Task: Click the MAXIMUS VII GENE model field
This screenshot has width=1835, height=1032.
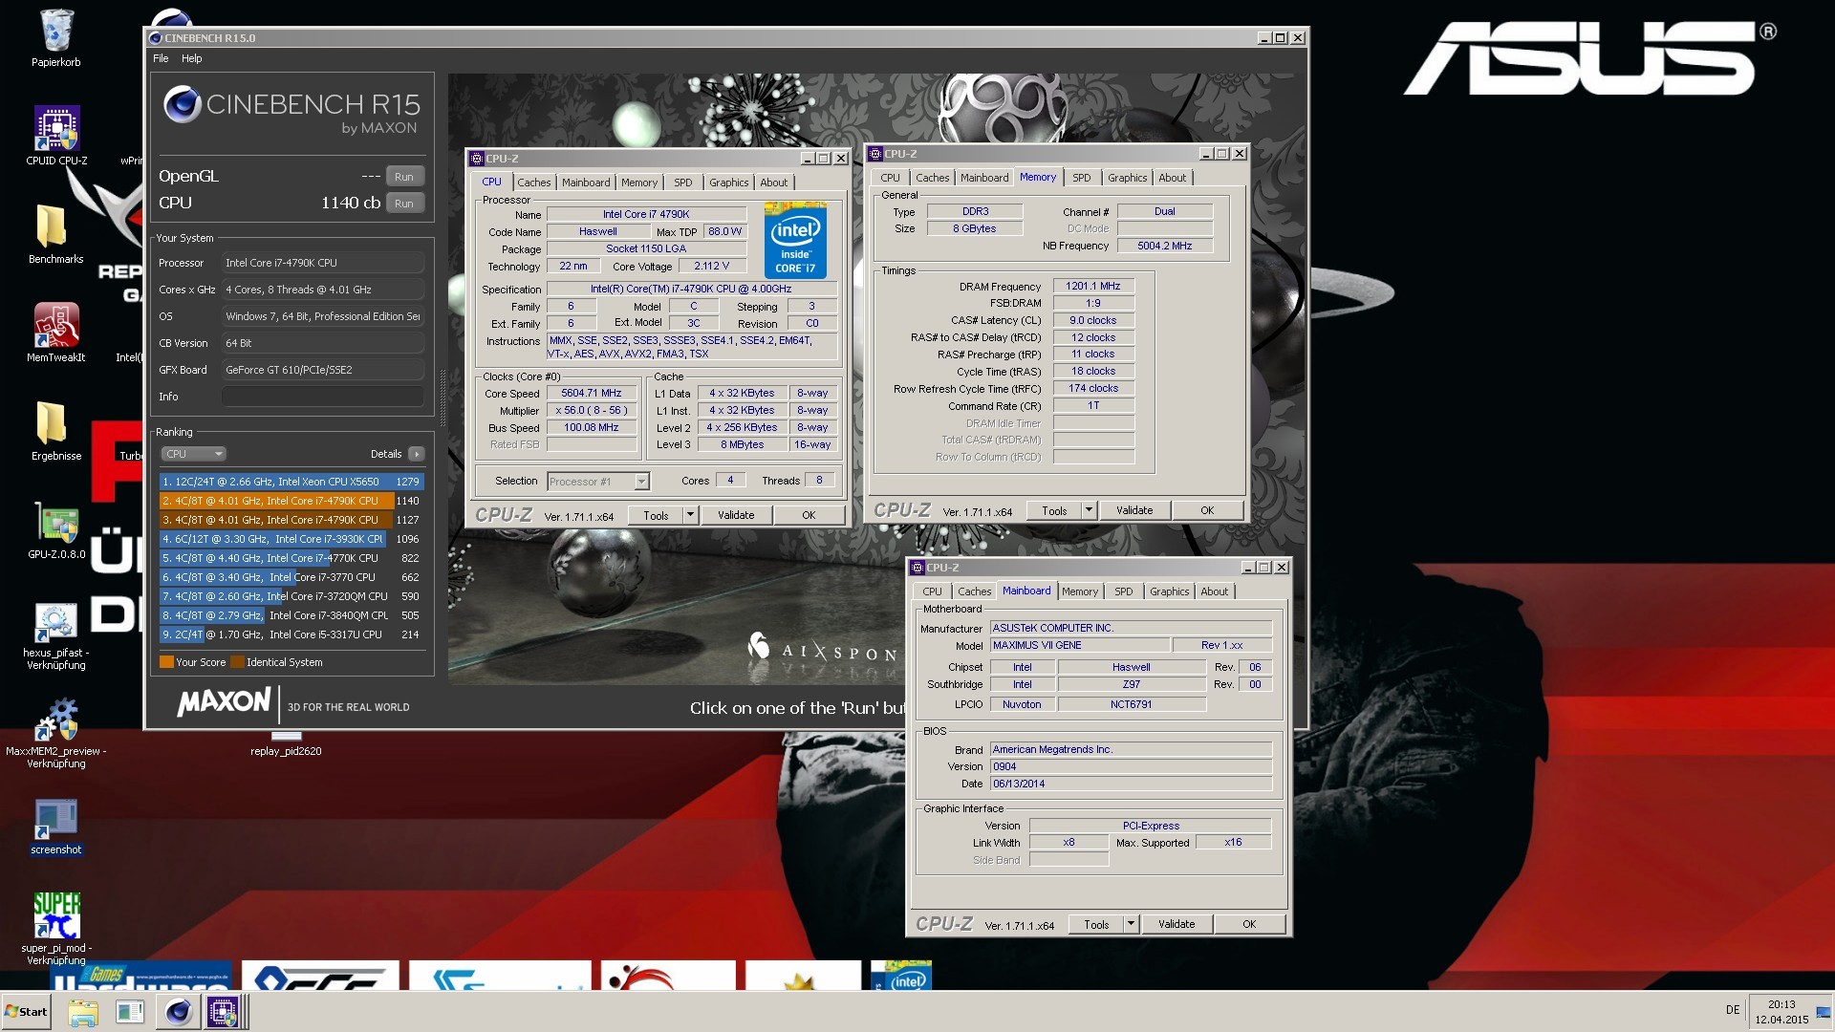Action: click(x=1079, y=645)
